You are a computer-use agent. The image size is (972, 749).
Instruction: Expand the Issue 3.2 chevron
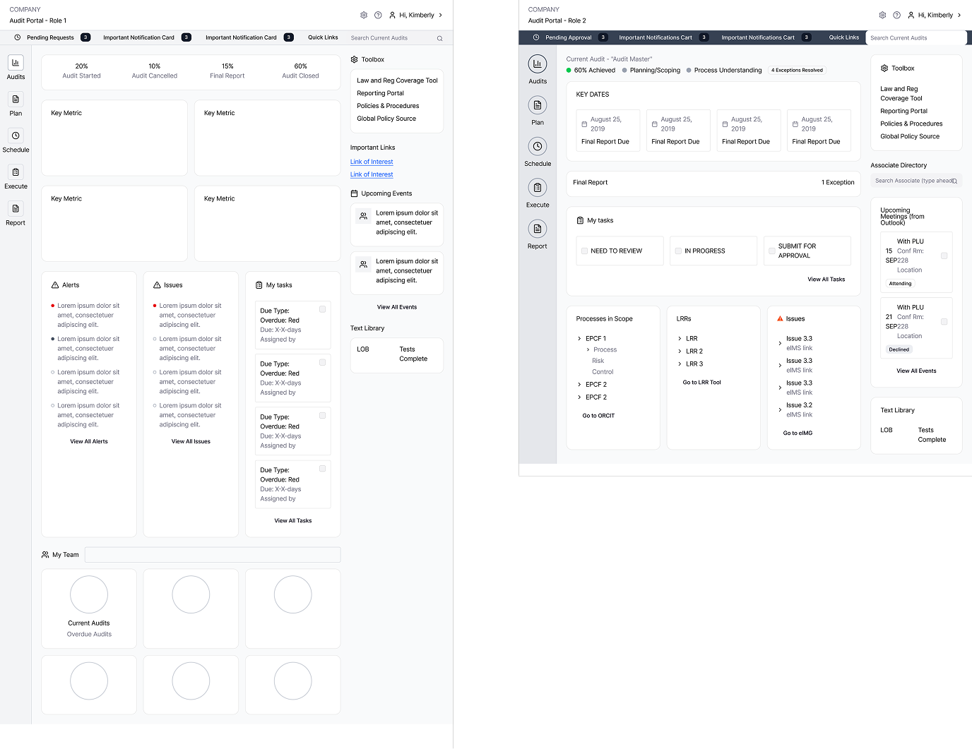coord(780,410)
